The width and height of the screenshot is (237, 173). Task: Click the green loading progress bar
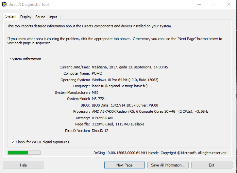coord(24,153)
